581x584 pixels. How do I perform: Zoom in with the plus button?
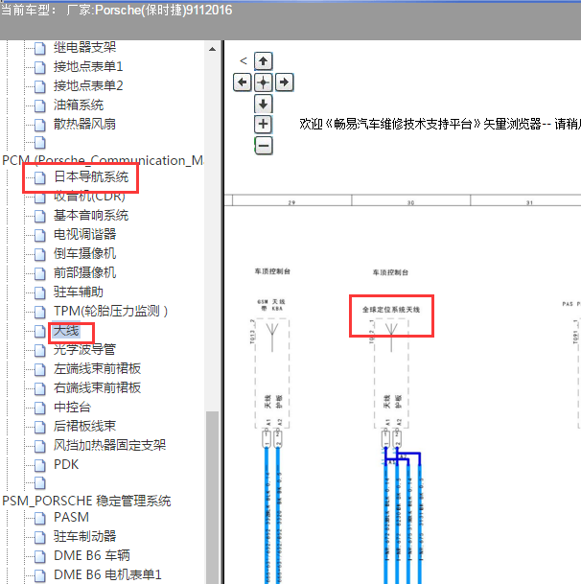pyautogui.click(x=264, y=124)
